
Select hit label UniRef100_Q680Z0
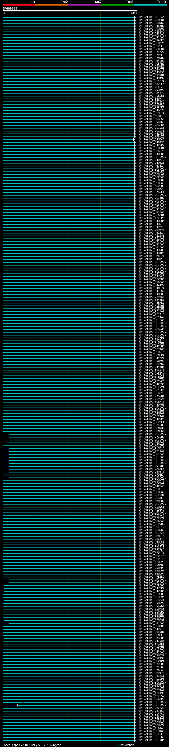152,43
